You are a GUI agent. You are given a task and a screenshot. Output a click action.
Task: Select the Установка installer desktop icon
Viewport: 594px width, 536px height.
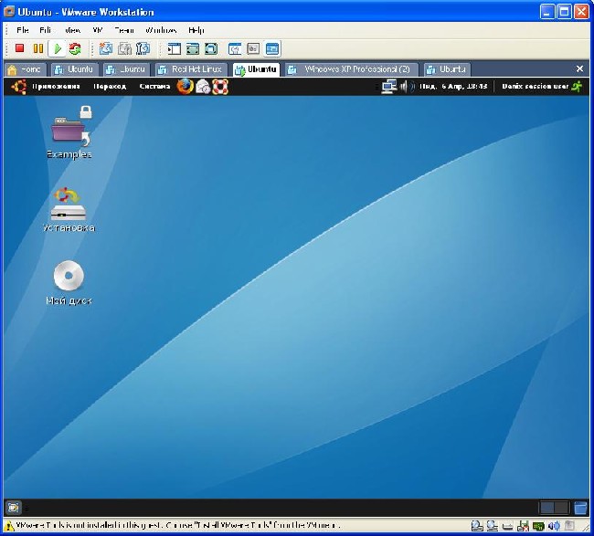point(69,209)
